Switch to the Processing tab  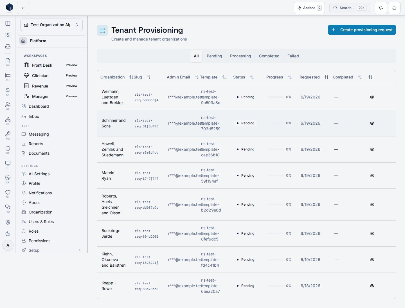pyautogui.click(x=240, y=56)
